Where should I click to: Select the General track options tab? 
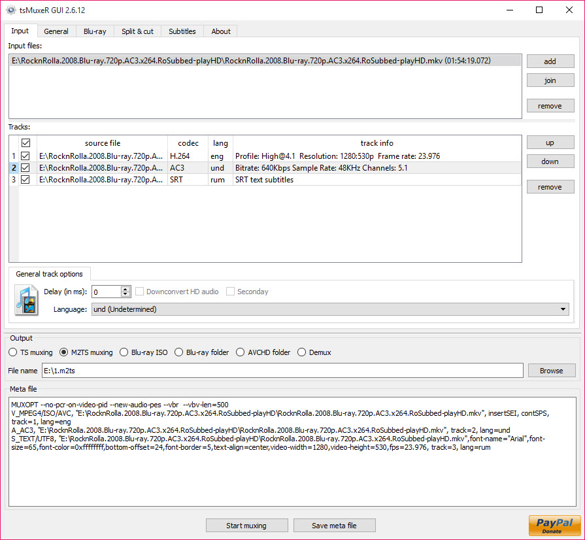click(x=49, y=274)
